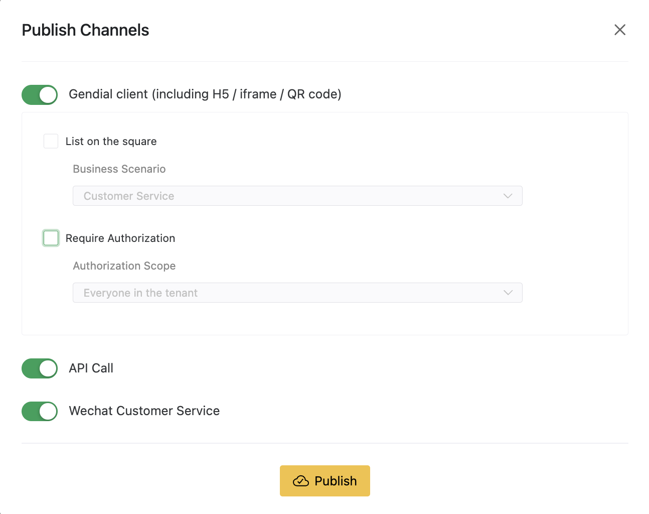Screen dimensions: 649x514
Task: Click the "Wechat Customer Service" label text
Action: coord(144,411)
